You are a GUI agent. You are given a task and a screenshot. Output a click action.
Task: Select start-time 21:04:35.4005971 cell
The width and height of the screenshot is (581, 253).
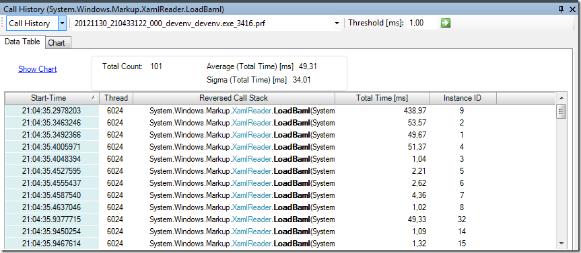(52, 146)
